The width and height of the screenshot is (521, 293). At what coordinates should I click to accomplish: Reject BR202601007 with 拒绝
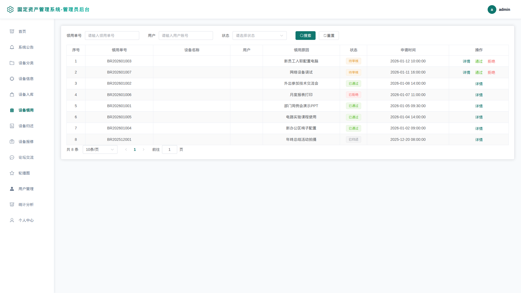pos(491,72)
